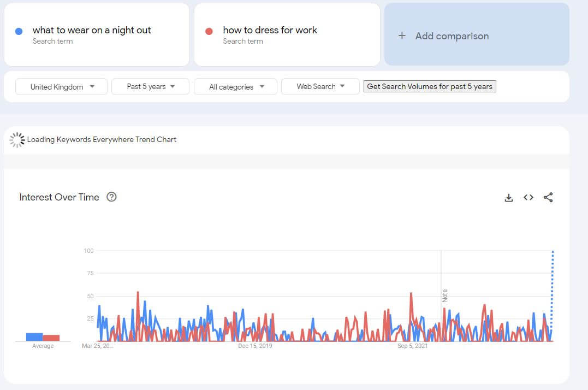Image resolution: width=588 pixels, height=390 pixels.
Task: Click the Add comparison card
Action: 477,34
